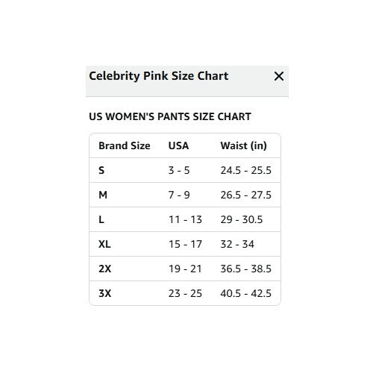Select the XL brand size row
This screenshot has height=373, width=373.
coord(185,244)
